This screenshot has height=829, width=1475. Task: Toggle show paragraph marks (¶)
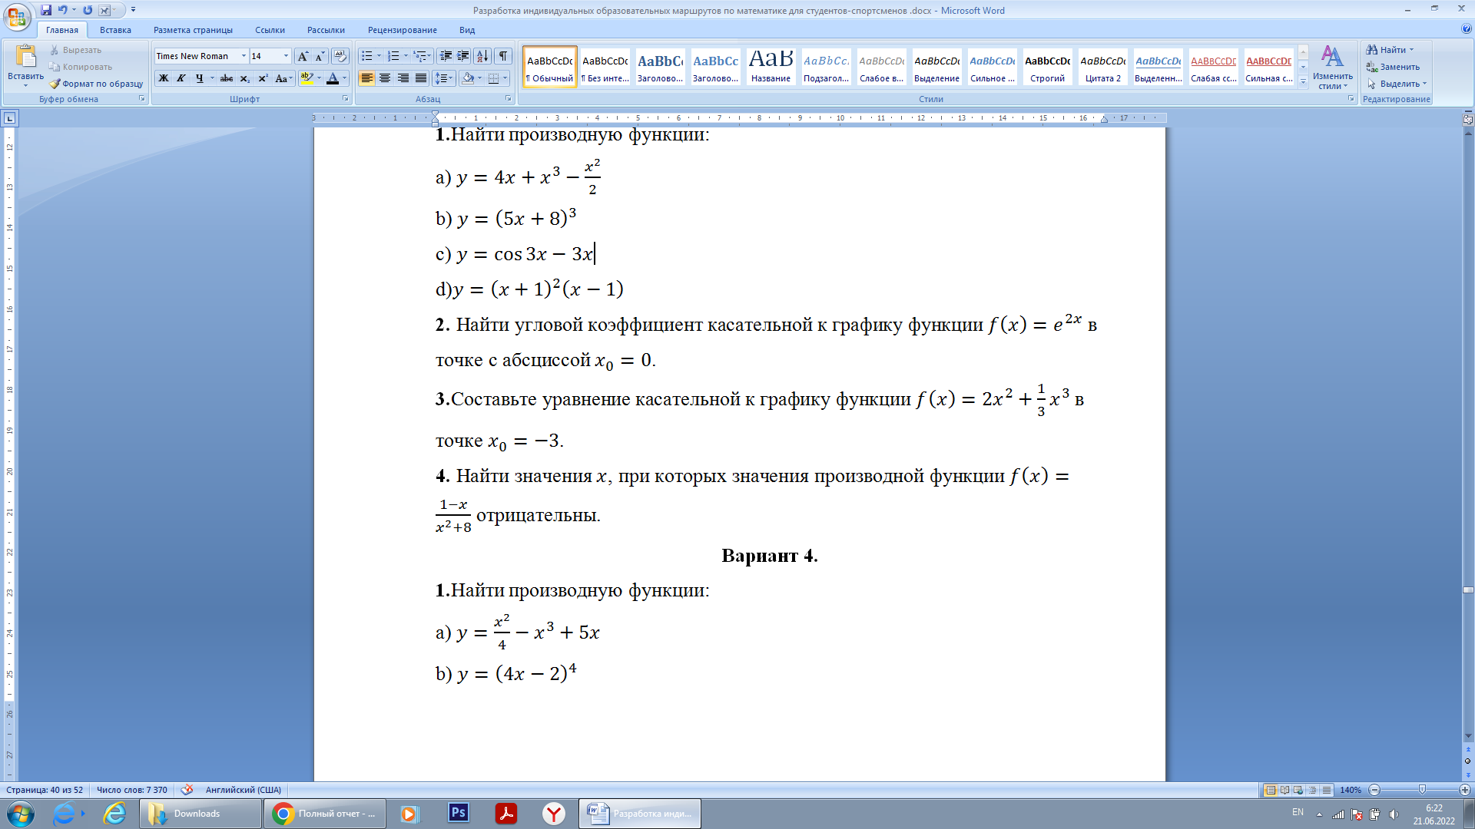(x=503, y=56)
